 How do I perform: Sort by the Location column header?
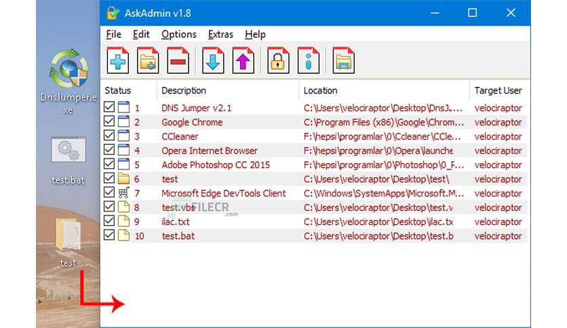coord(384,90)
